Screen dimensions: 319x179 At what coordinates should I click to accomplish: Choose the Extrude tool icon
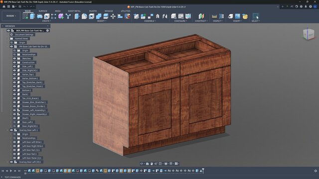[x=32, y=16]
